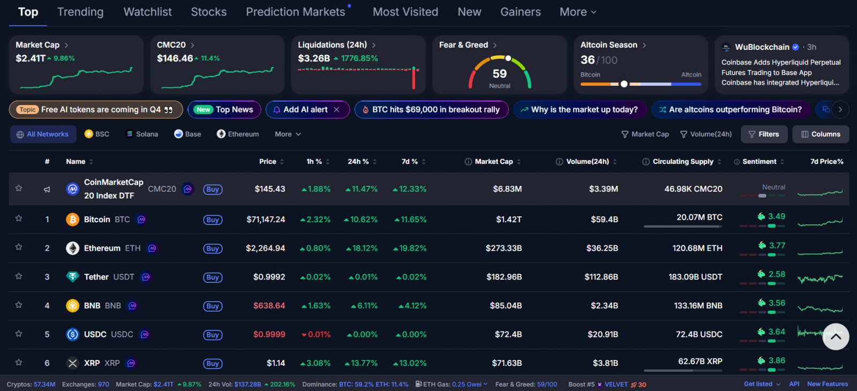The image size is (857, 391).
Task: Toggle the BNB watchlist star
Action: [19, 305]
